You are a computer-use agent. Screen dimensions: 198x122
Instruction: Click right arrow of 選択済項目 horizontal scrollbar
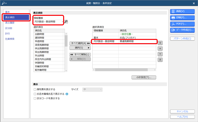(x=155, y=70)
